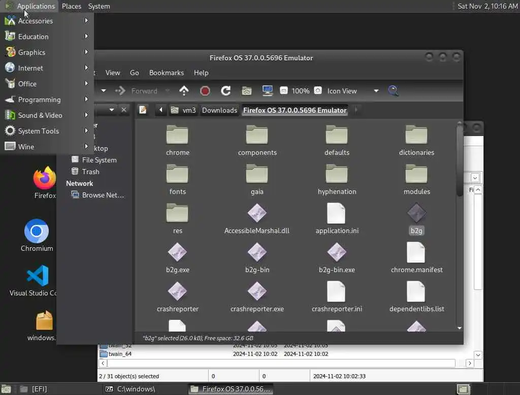520x395 pixels.
Task: Select the defaults folder
Action: coord(337,141)
